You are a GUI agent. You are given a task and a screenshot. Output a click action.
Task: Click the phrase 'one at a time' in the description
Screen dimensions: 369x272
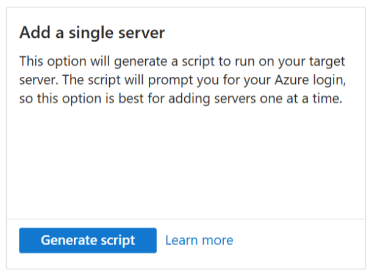(301, 98)
